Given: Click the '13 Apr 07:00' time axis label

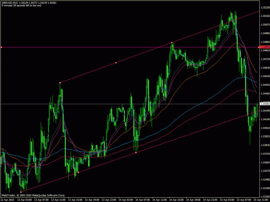Looking at the screenshot, I should (41, 200).
